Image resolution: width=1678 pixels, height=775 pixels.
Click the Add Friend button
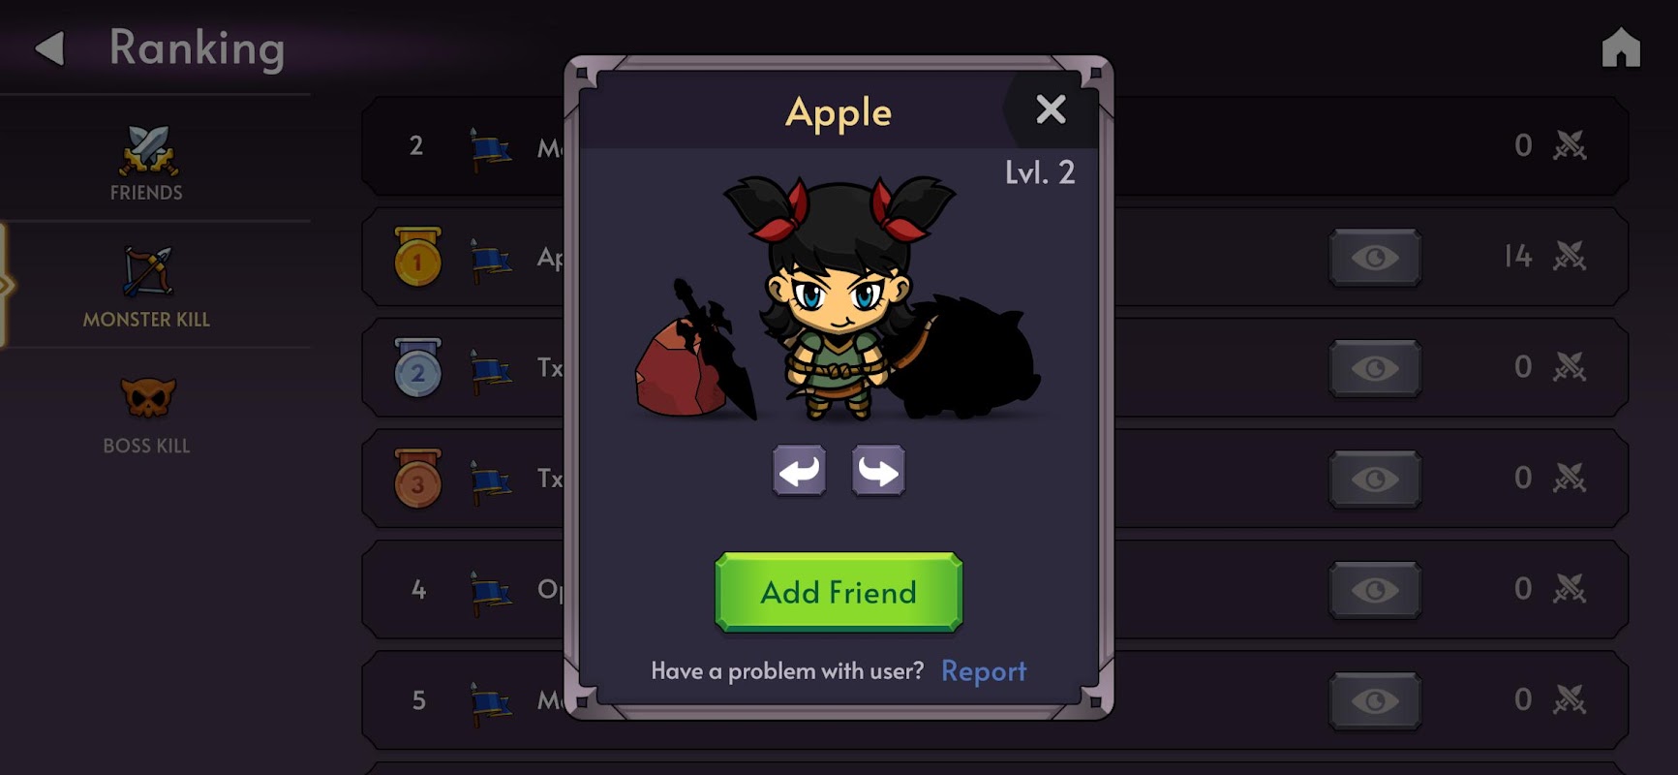pos(839,592)
